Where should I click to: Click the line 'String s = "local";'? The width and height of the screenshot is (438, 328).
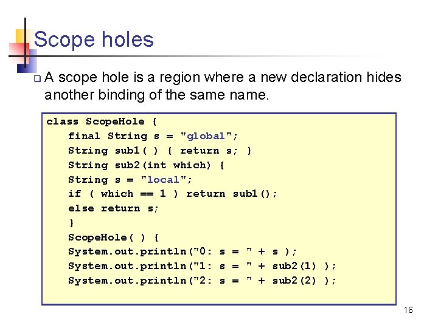tap(130, 180)
